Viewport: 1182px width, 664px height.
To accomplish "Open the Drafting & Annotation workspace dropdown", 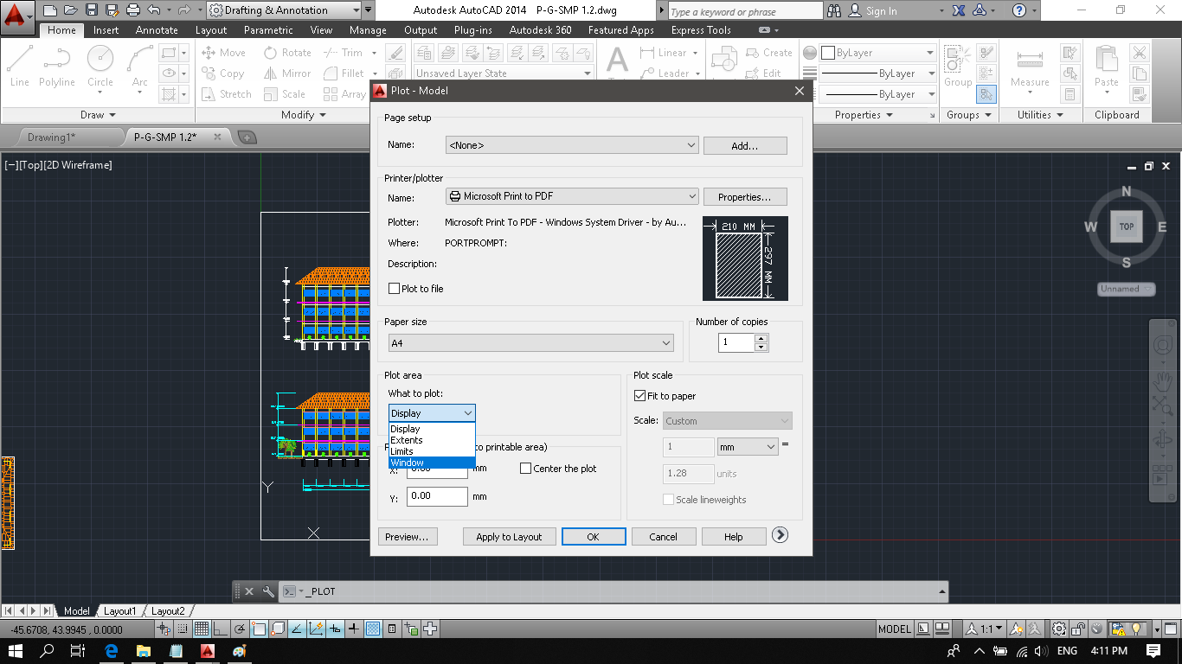I will tap(285, 10).
